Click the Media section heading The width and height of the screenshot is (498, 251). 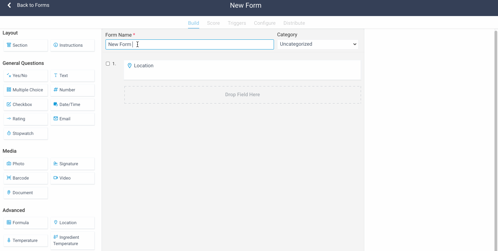click(9, 151)
